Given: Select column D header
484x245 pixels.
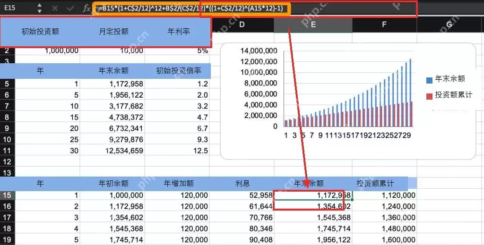Looking at the screenshot, I should click(x=242, y=25).
